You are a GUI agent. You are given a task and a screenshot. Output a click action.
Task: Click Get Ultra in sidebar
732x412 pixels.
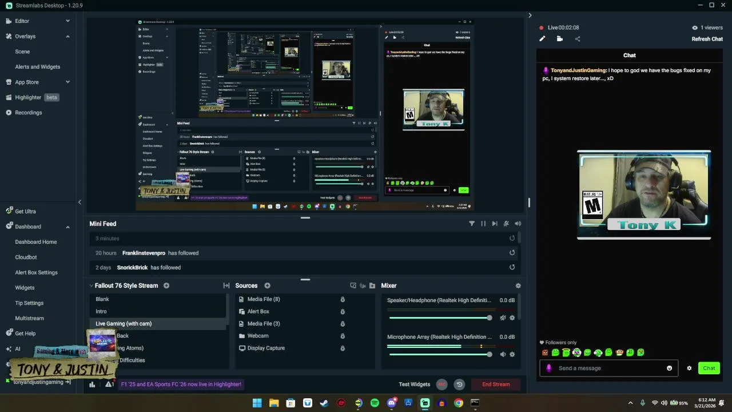coord(25,211)
